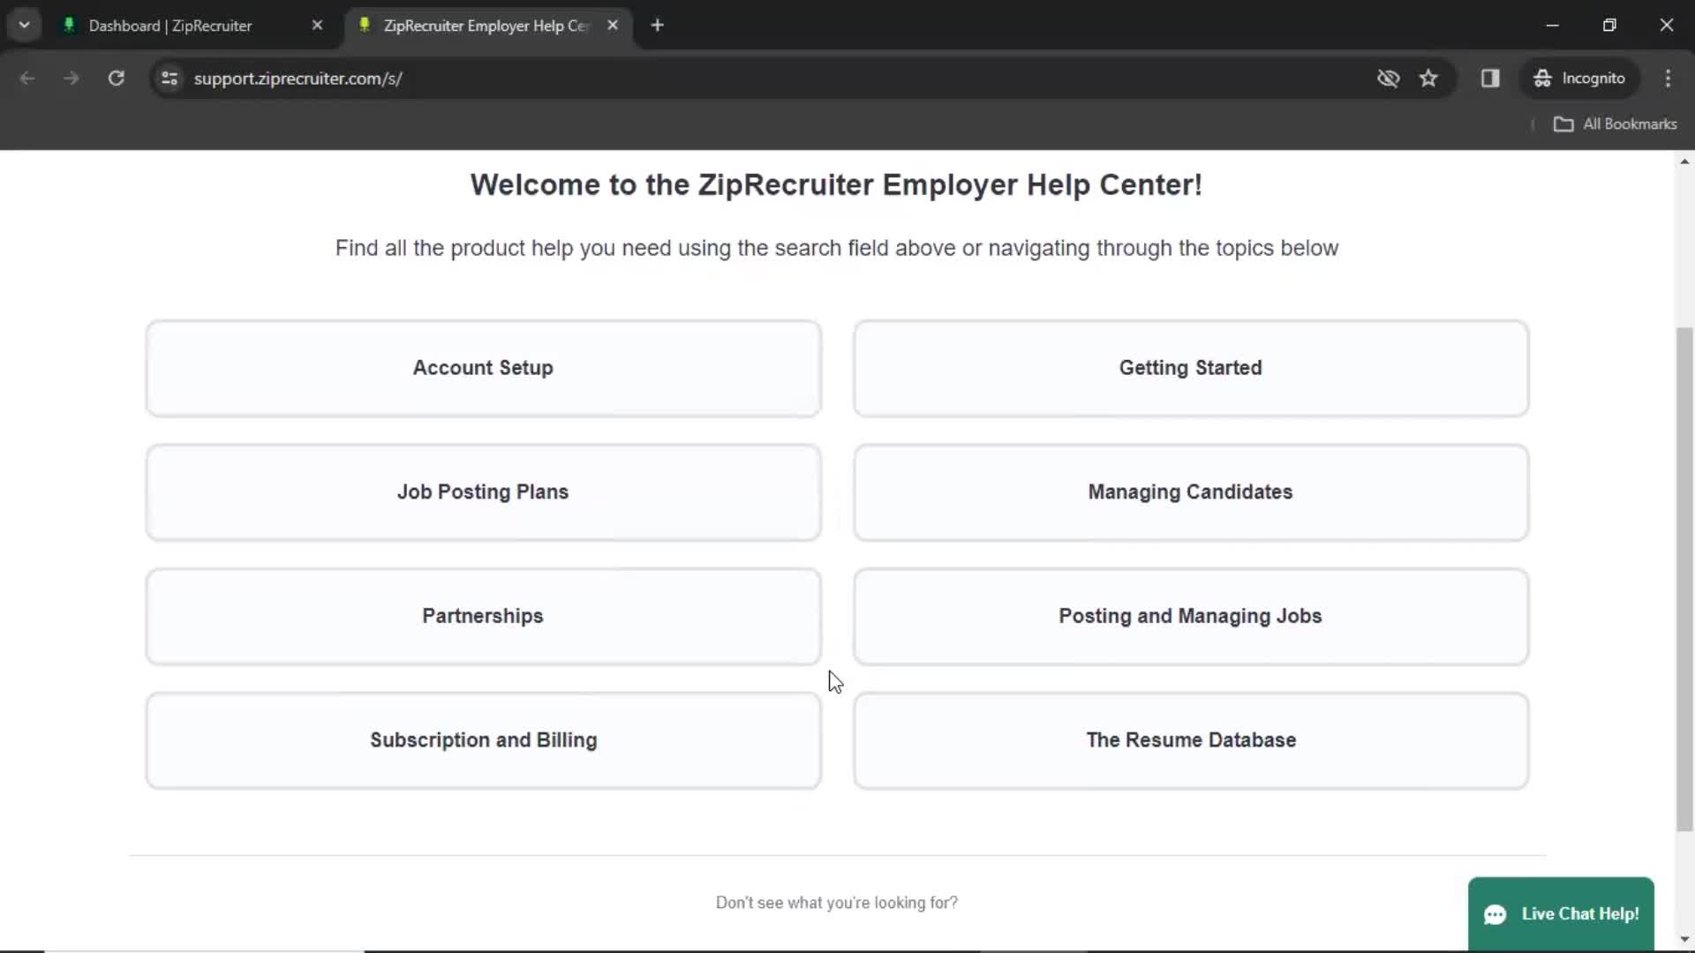Expand the tab search dropdown
Viewport: 1695px width, 953px height.
pos(25,26)
